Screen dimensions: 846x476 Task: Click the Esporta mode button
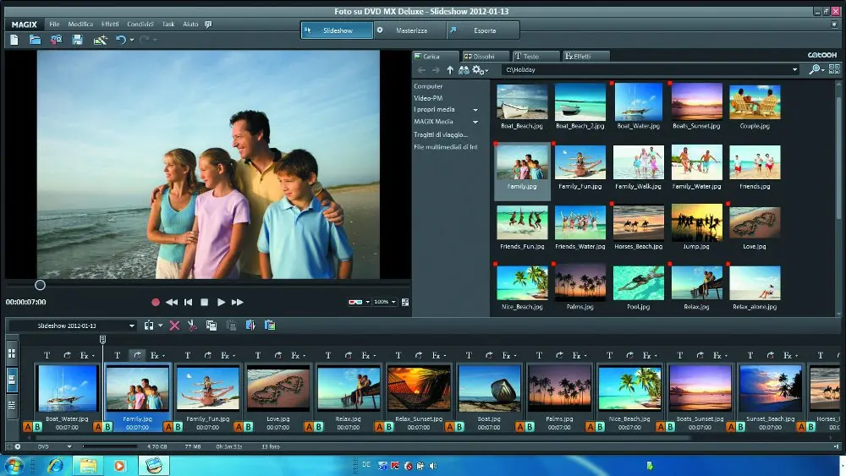pyautogui.click(x=483, y=30)
